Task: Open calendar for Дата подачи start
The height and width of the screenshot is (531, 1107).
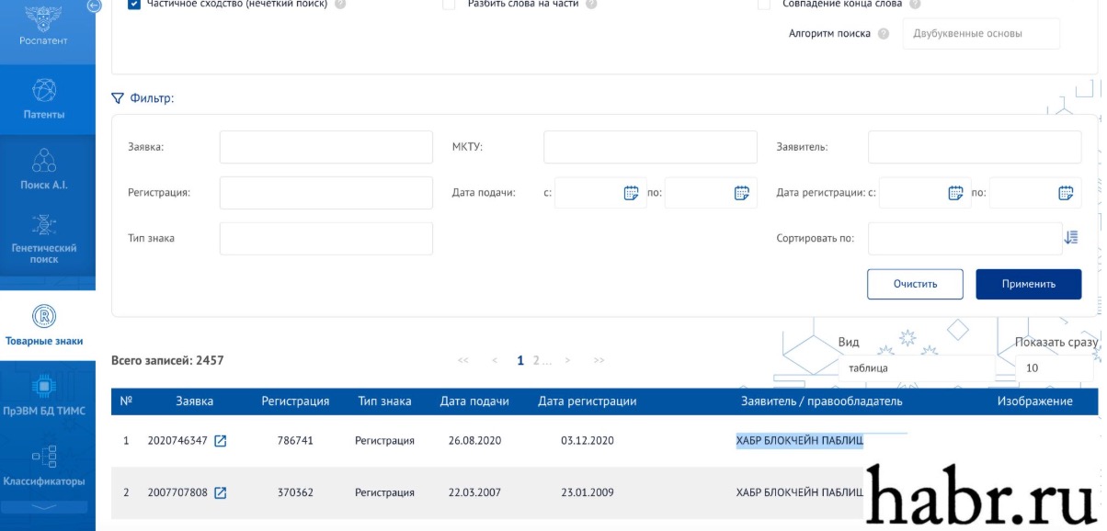Action: pyautogui.click(x=631, y=193)
